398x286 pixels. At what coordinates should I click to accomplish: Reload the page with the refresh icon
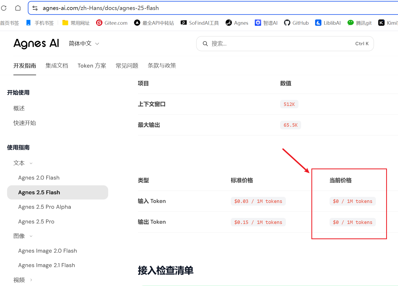coord(4,8)
